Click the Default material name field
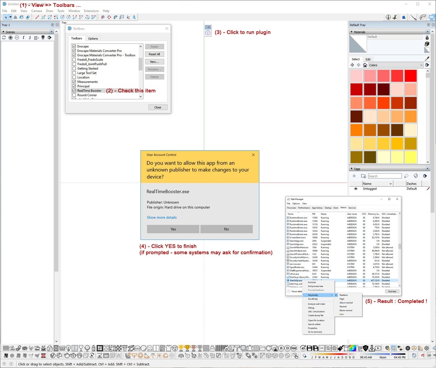This screenshot has width=436, height=368. (x=394, y=37)
